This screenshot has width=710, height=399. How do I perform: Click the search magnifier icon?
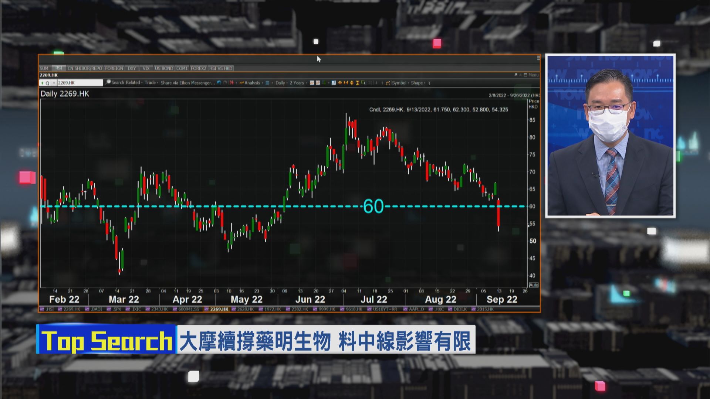tap(108, 83)
